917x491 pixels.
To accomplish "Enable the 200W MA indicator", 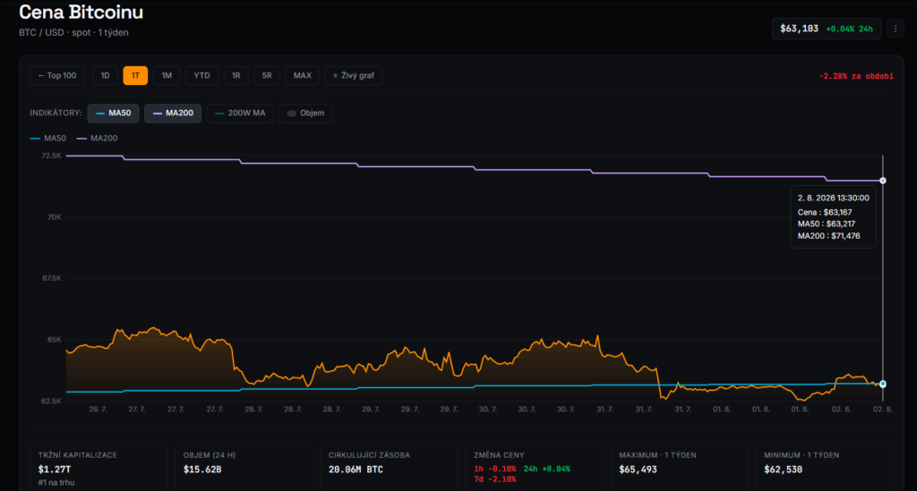I will pyautogui.click(x=240, y=114).
